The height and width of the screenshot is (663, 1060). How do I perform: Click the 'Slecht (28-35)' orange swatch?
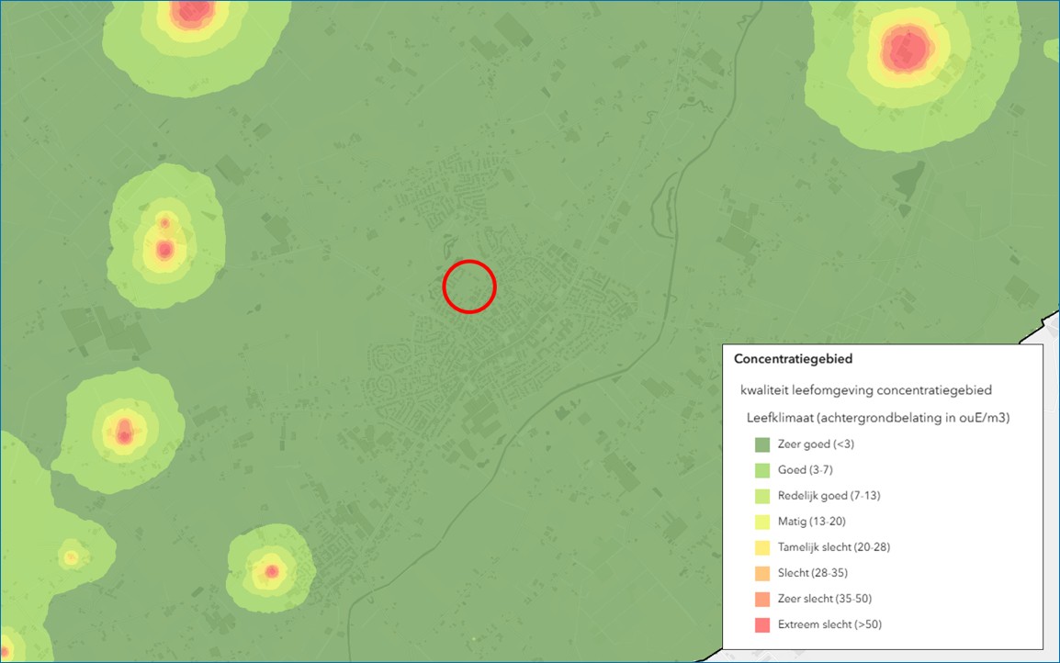coord(761,573)
